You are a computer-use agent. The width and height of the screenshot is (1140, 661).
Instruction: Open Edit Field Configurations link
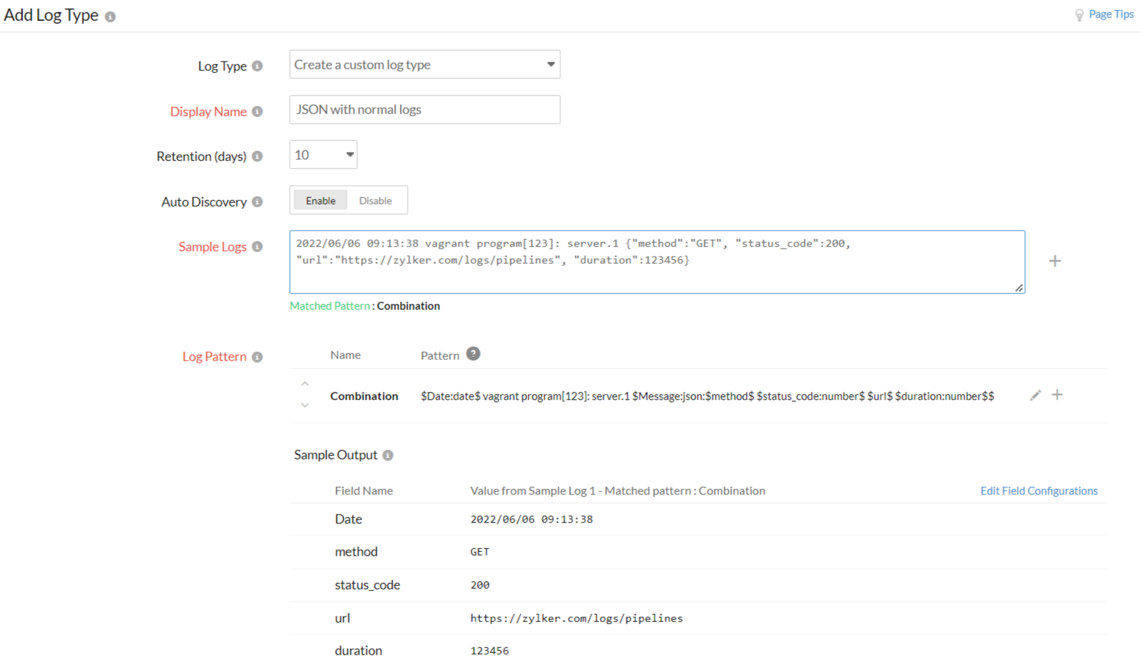[1038, 491]
